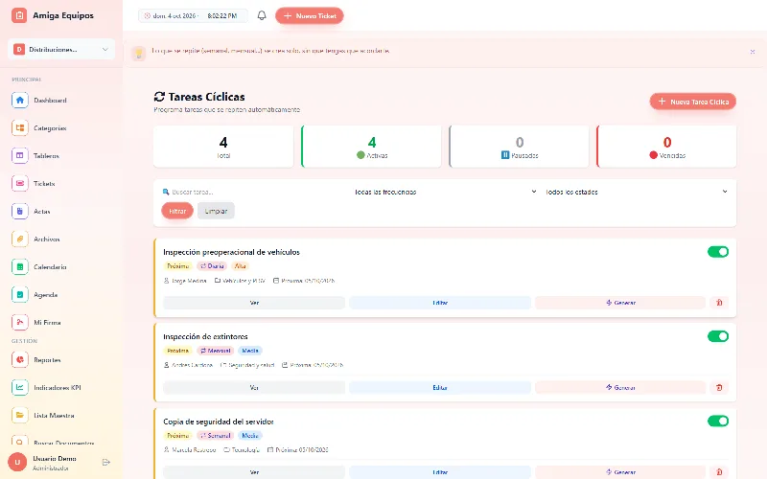The width and height of the screenshot is (767, 479).
Task: Click Editar for Inspección preoperacional de vehículos
Action: pos(440,303)
